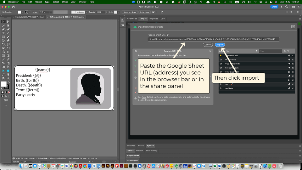Open the Style dropdown
This screenshot has width=302, height=170.
(119, 12)
